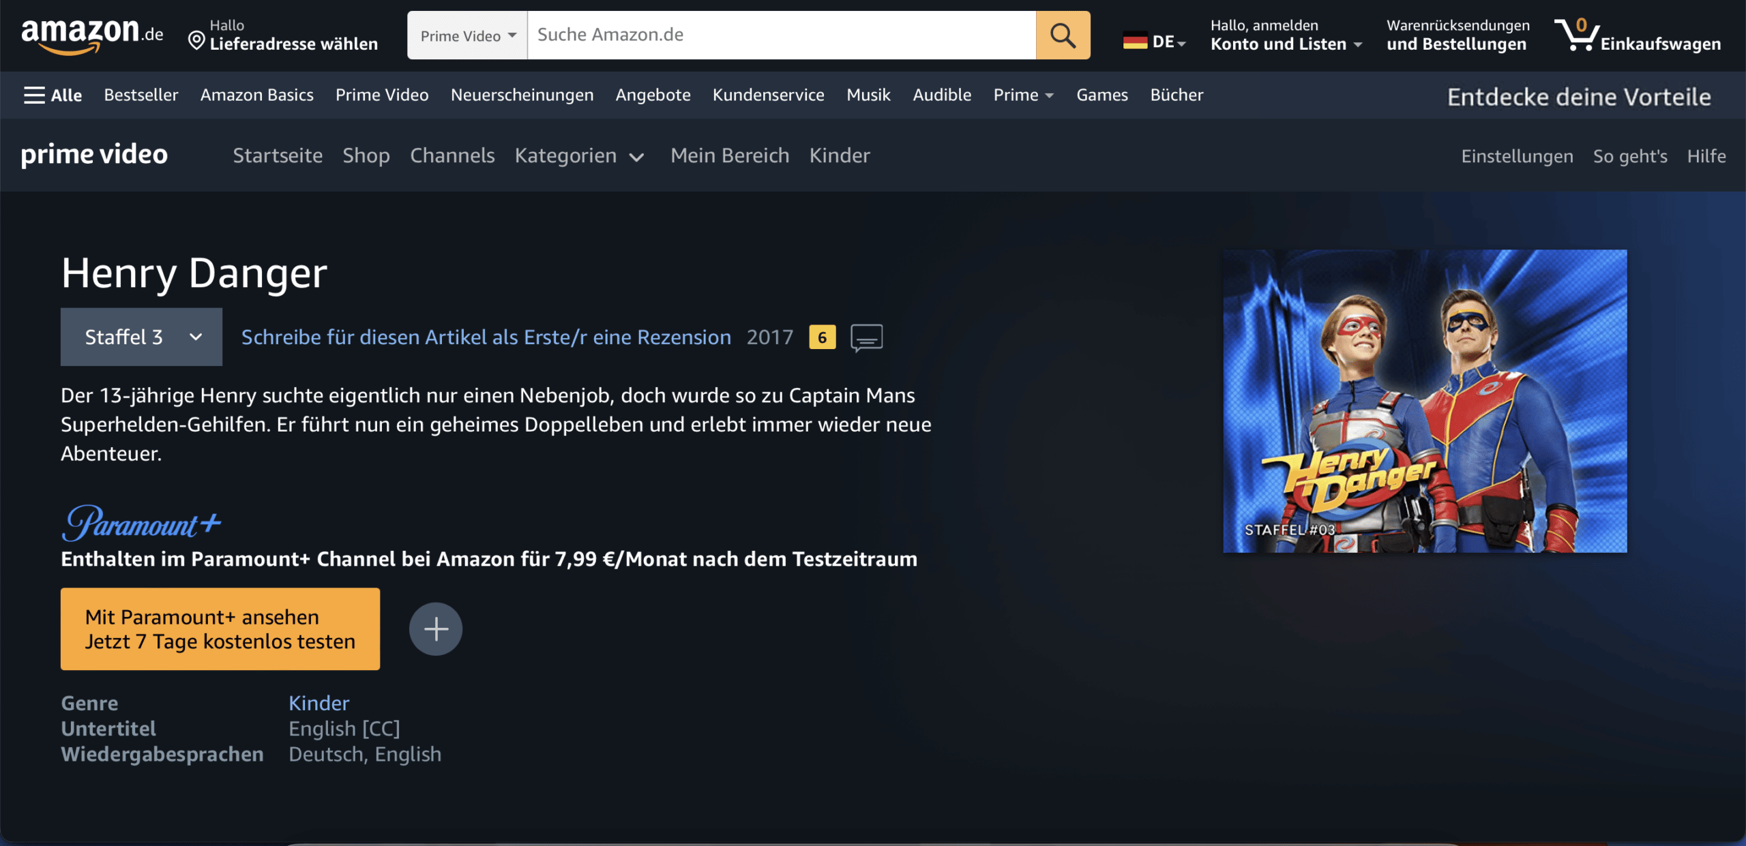The width and height of the screenshot is (1746, 846).
Task: Open the Prime Video Shop tab
Action: pos(366,155)
